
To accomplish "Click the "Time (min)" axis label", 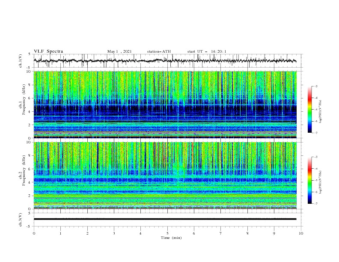I will (x=171, y=238).
